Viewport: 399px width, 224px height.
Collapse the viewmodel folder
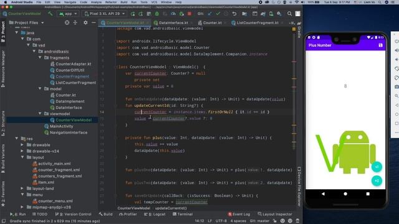(40, 113)
